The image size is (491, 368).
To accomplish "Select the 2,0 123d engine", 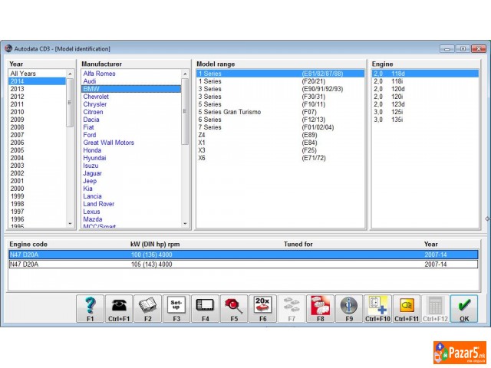I will (x=425, y=104).
